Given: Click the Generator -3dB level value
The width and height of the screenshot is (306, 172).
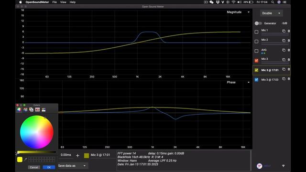Looking at the screenshot, I should (x=284, y=23).
